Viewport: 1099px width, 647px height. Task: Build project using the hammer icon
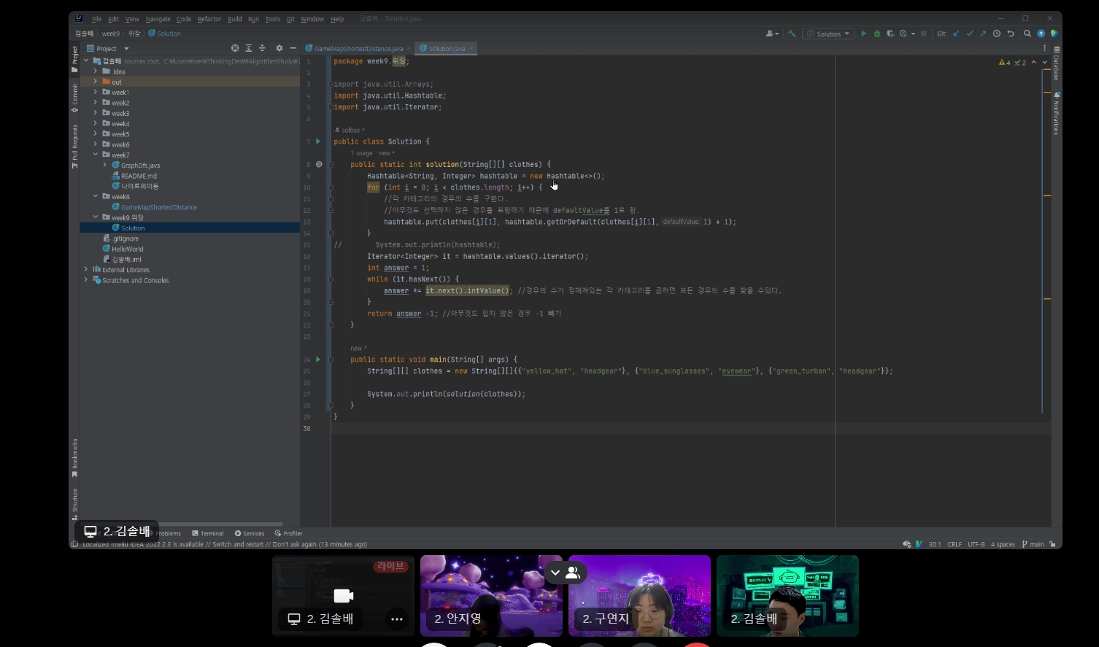pos(792,34)
